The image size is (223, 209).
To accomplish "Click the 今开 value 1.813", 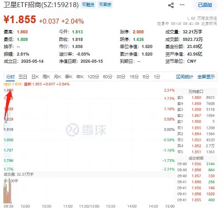I will pos(77,32).
